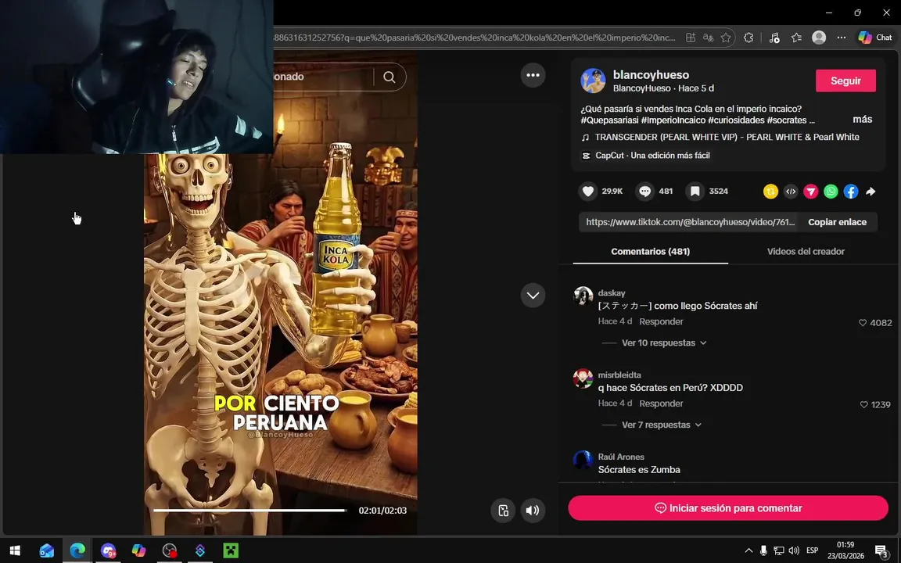The width and height of the screenshot is (901, 563).
Task: Open Outlook from the taskbar
Action: (47, 551)
